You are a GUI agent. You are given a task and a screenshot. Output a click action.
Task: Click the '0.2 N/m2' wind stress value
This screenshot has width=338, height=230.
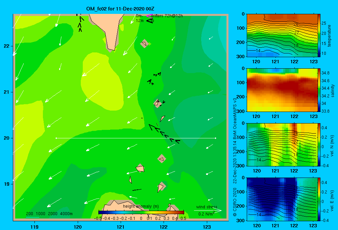pos(206,214)
